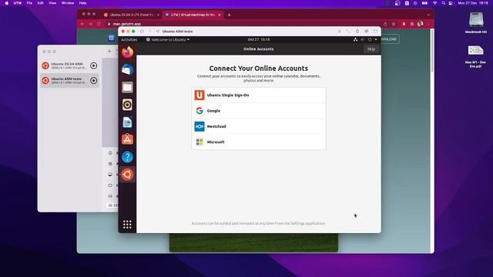The image size is (493, 277).
Task: Open Spotlight search in menu bar
Action: point(444,3)
